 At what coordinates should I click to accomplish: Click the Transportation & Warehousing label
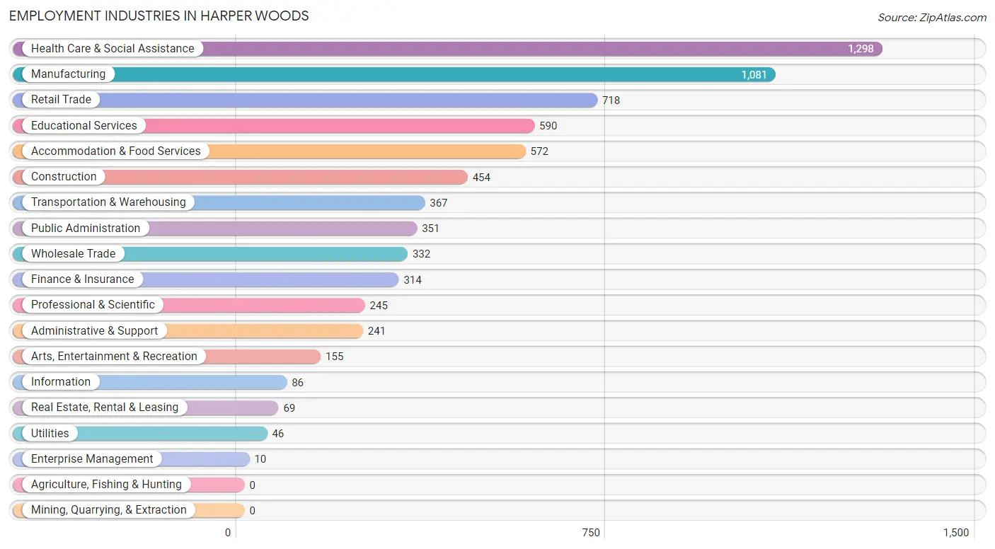pos(108,202)
